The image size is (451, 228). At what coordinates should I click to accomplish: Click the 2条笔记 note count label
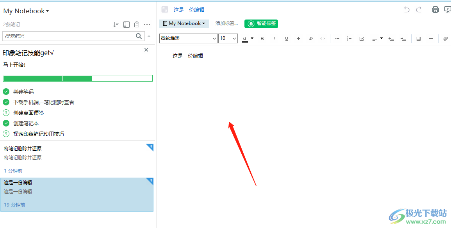[x=11, y=25]
